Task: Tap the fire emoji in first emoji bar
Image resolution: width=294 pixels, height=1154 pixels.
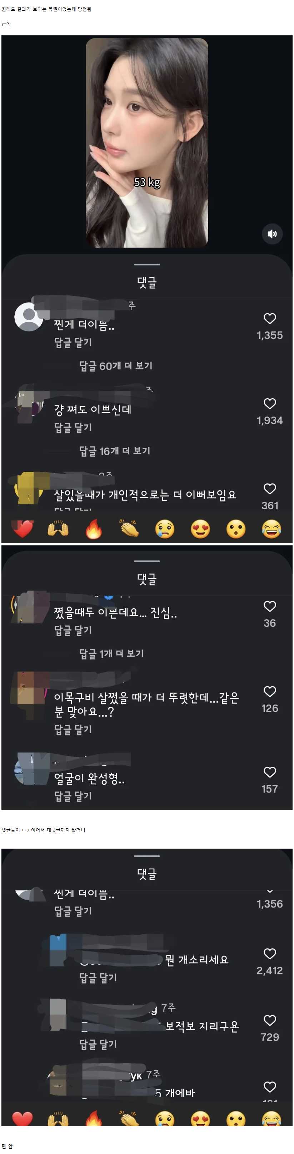Action: pos(93,529)
